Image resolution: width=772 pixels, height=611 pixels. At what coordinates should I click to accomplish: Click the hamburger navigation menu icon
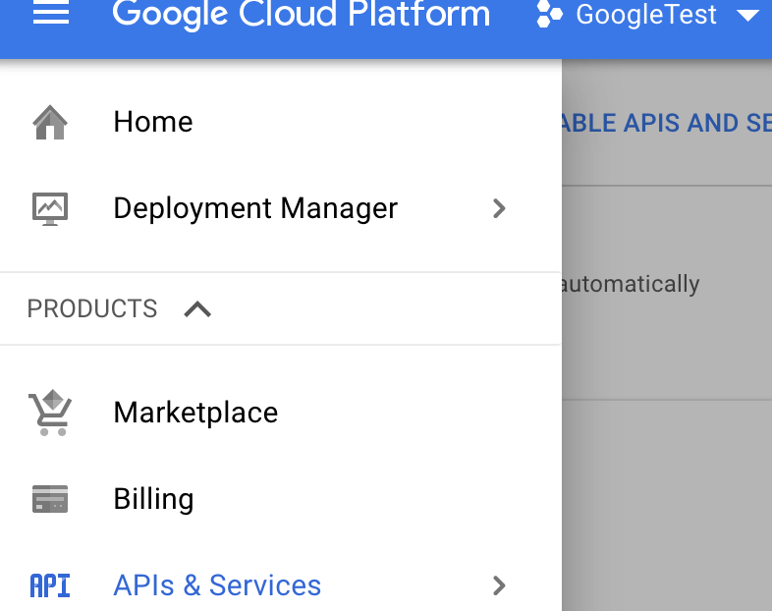click(x=51, y=15)
